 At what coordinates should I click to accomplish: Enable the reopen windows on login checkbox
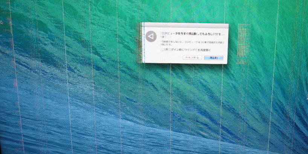(x=163, y=49)
